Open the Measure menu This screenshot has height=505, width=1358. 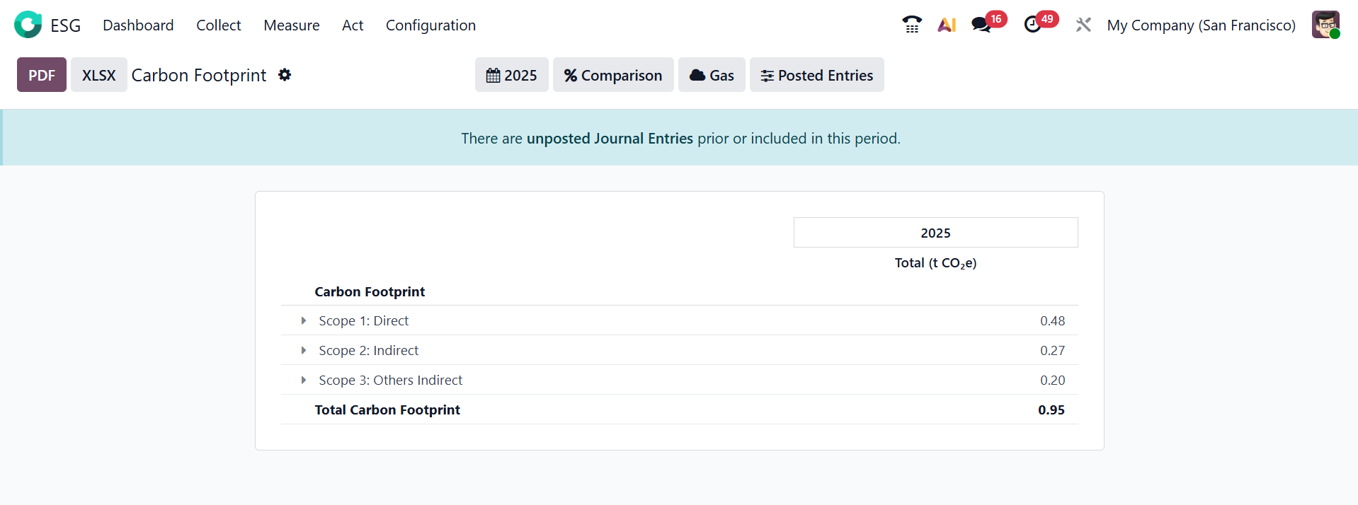click(292, 25)
